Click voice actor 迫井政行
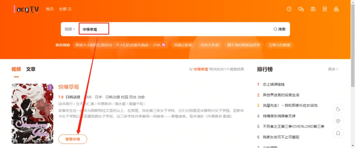 pos(66,104)
